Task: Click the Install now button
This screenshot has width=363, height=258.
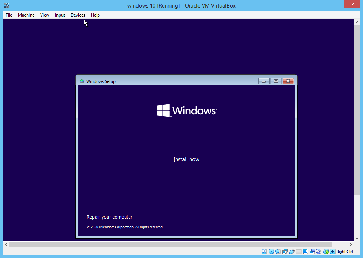Action: tap(186, 159)
